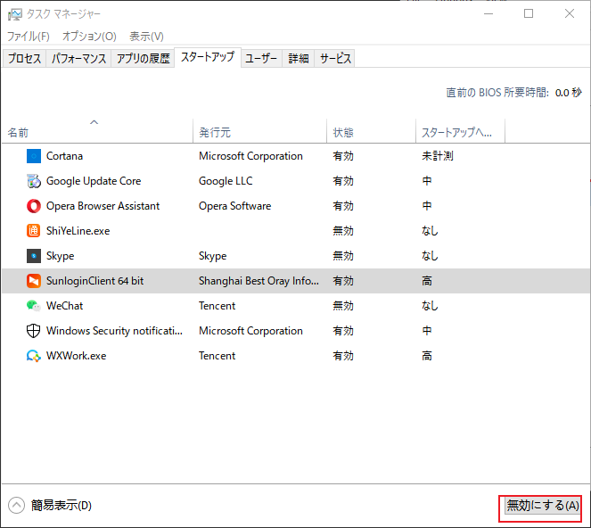Image resolution: width=591 pixels, height=528 pixels.
Task: Select Windows Security notificati... name
Action: tap(114, 331)
